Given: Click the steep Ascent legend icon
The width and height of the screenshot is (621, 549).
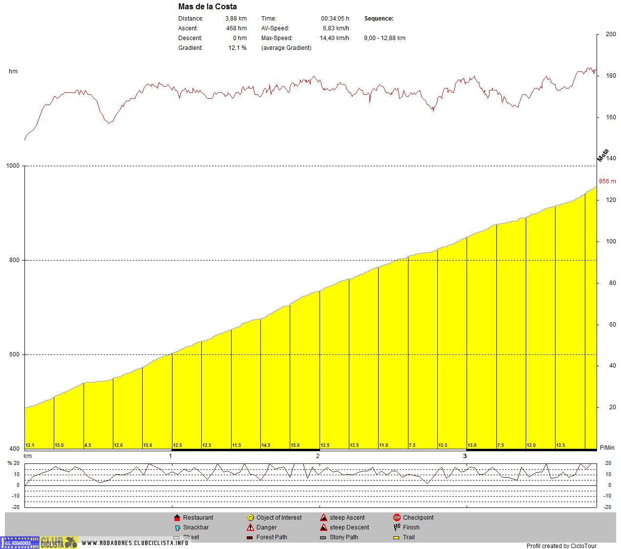Looking at the screenshot, I should (x=323, y=518).
